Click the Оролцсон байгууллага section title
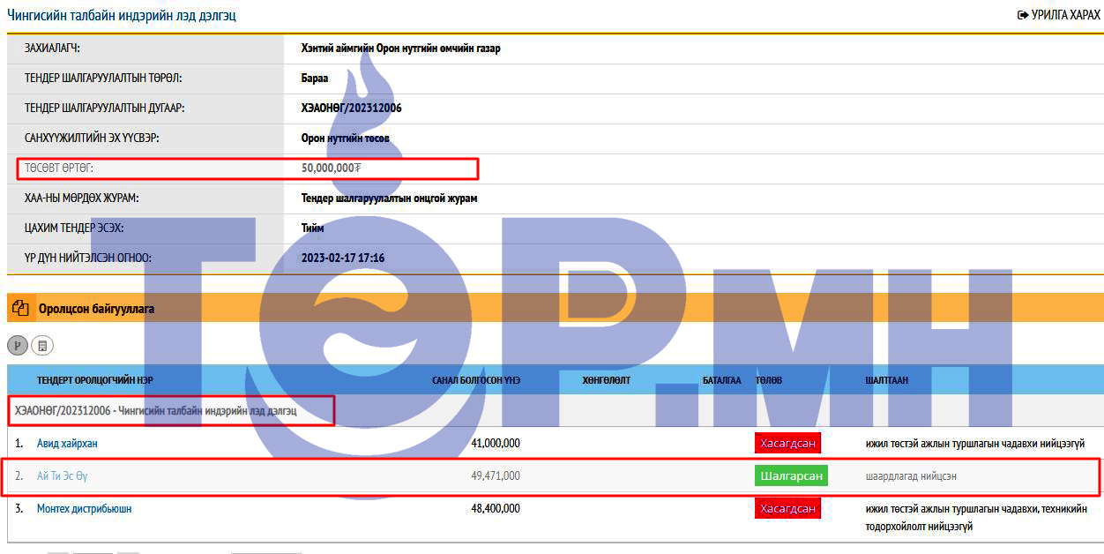Image resolution: width=1104 pixels, height=554 pixels. point(96,309)
